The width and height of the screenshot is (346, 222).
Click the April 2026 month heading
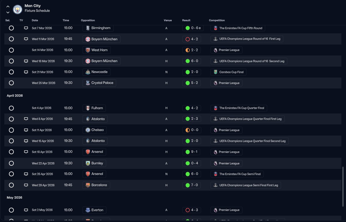pos(15,96)
